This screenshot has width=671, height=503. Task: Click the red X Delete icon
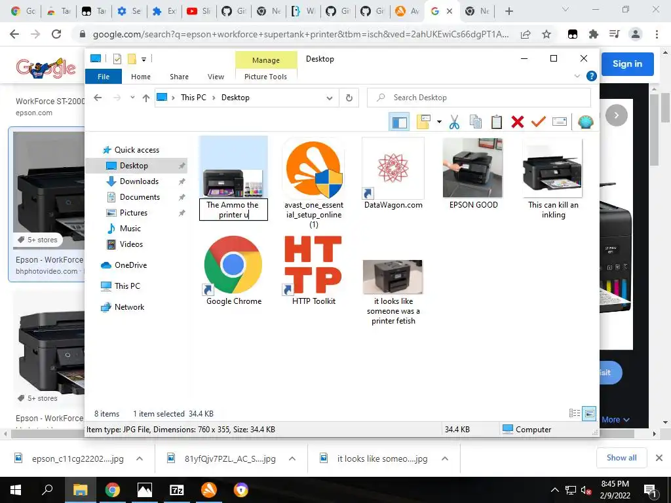518,122
